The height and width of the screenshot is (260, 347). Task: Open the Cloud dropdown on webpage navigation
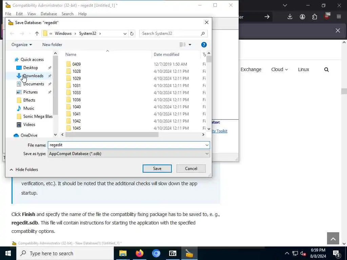click(x=280, y=69)
